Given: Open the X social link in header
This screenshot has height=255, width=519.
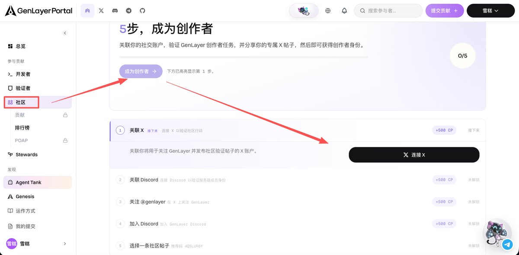Looking at the screenshot, I should coord(101,10).
